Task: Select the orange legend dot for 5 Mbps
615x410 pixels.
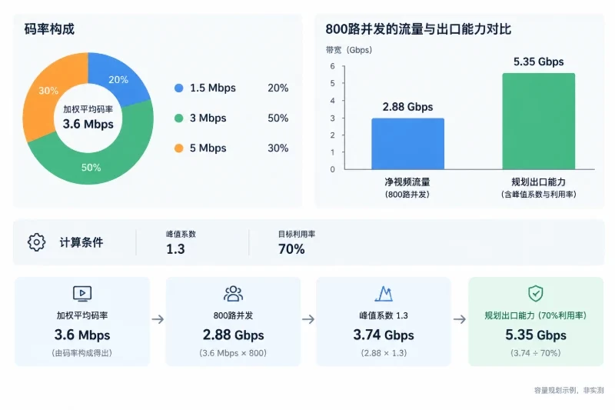Action: click(x=179, y=148)
